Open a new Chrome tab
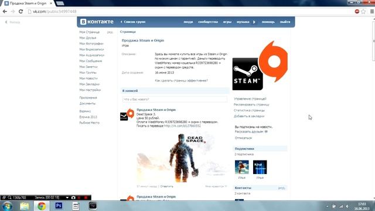 tap(60, 3)
